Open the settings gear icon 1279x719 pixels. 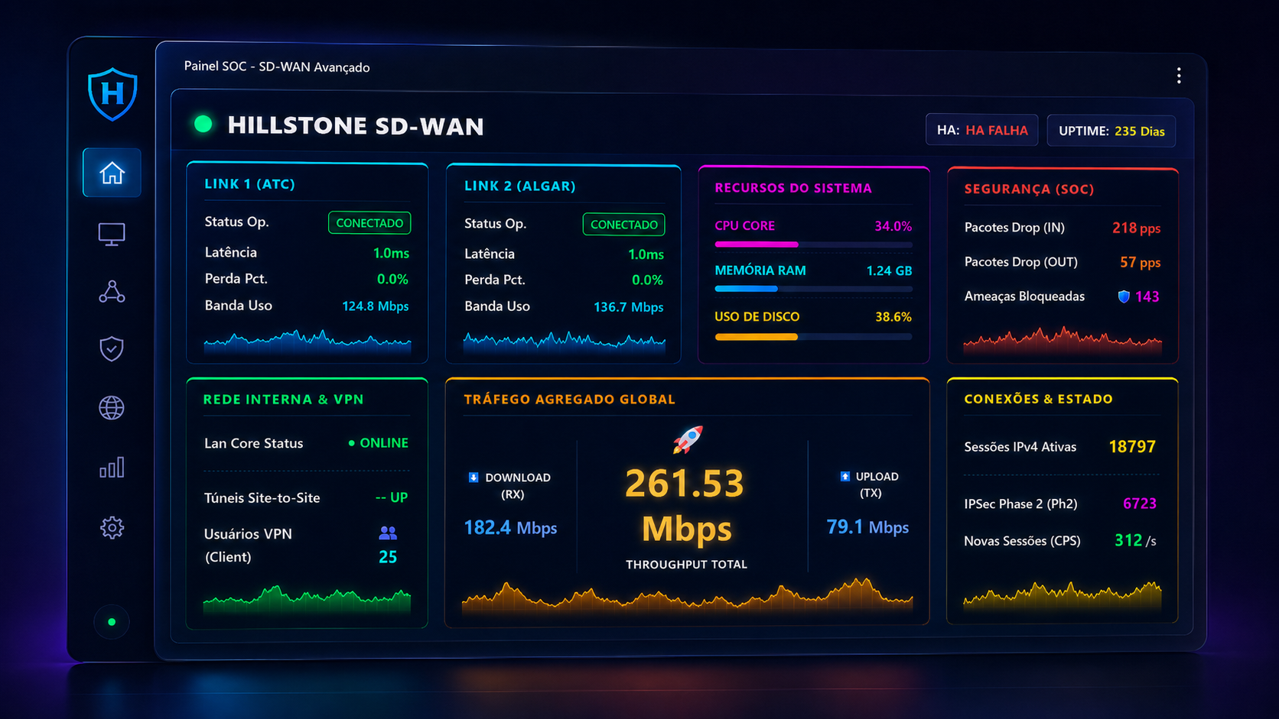(112, 527)
